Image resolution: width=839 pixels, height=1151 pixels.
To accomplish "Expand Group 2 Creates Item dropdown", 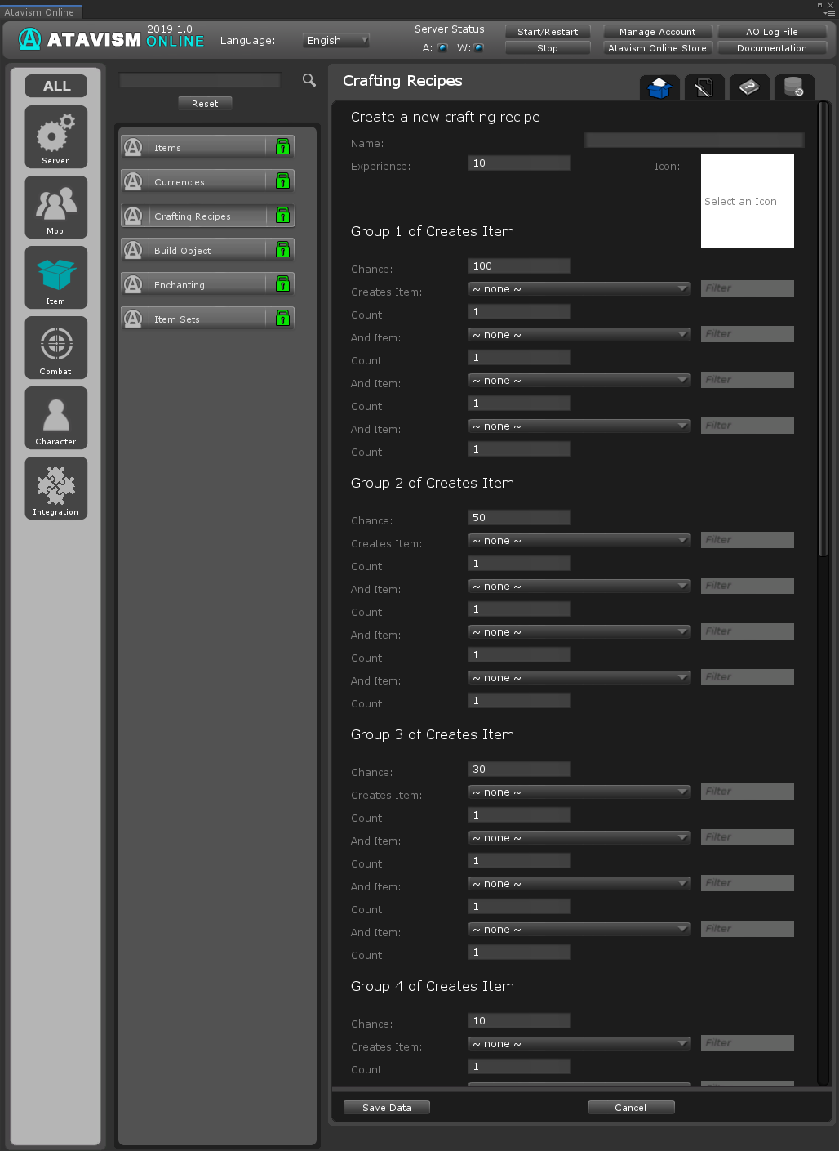I will 579,541.
